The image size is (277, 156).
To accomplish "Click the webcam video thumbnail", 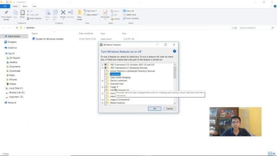I will point(235,122).
